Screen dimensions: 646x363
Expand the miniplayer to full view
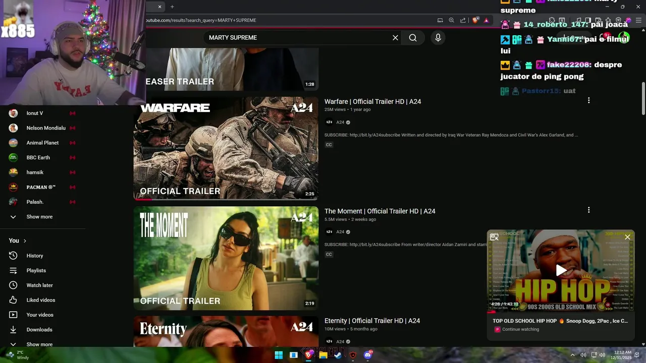click(495, 237)
